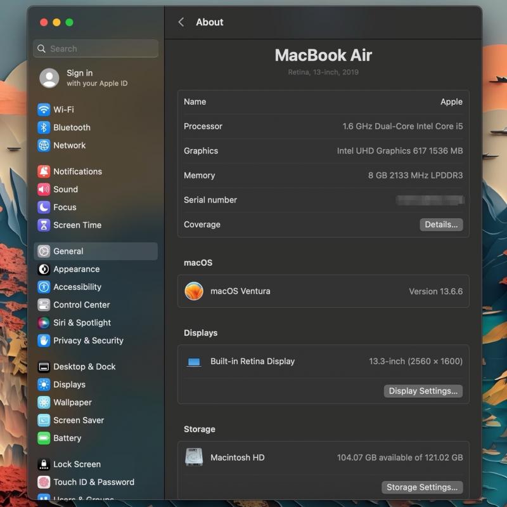Click the Wallpaper icon
The height and width of the screenshot is (507, 507).
click(x=44, y=402)
